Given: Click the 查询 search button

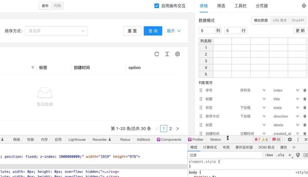Looking at the screenshot, I should (153, 31).
